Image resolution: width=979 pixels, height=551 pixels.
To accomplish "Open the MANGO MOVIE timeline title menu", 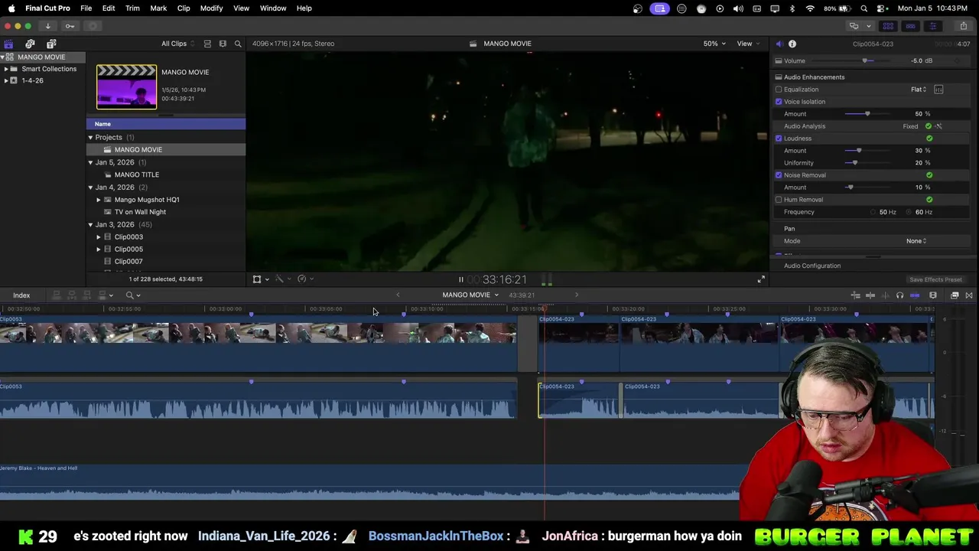I will (470, 295).
